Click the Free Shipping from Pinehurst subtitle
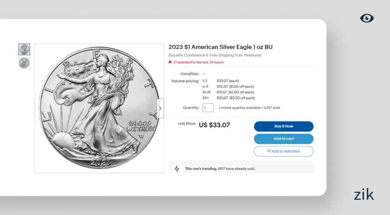The image size is (390, 215). pyautogui.click(x=215, y=55)
